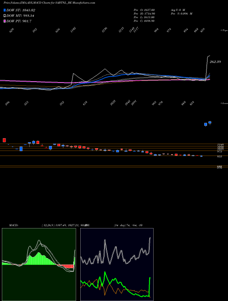
Task: Click the latest blue candlestick at the far right
Action: tap(210, 123)
